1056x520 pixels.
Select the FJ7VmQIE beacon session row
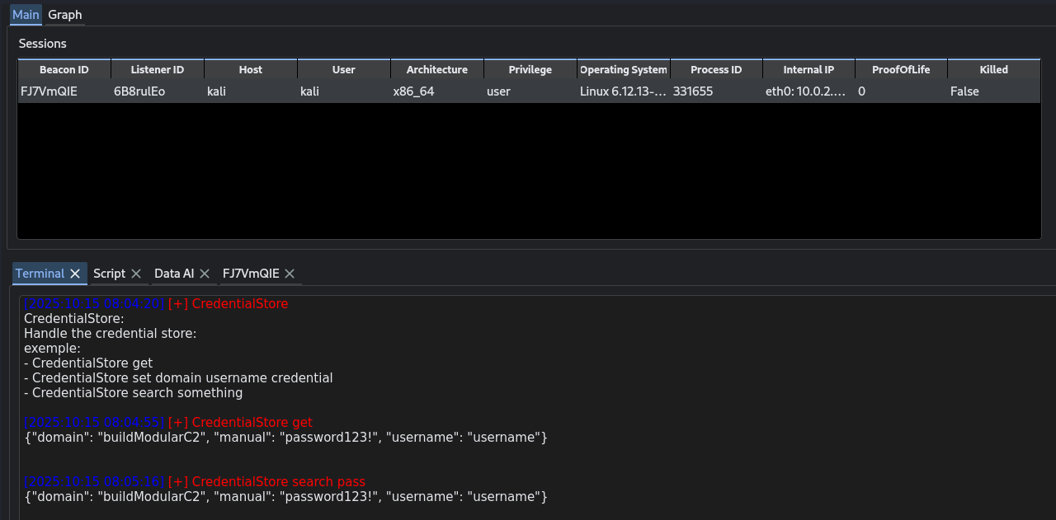pos(49,91)
